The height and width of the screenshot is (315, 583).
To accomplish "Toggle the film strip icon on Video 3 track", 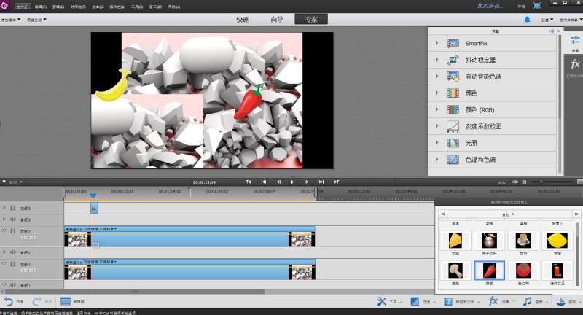I will click(x=13, y=208).
